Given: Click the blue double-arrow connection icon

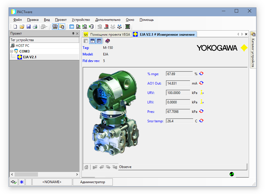Looking at the screenshot, I should [119, 27].
